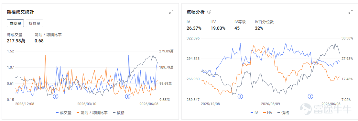Click the 總成交量 value 217.98萬
The image size is (358, 121).
(16, 41)
